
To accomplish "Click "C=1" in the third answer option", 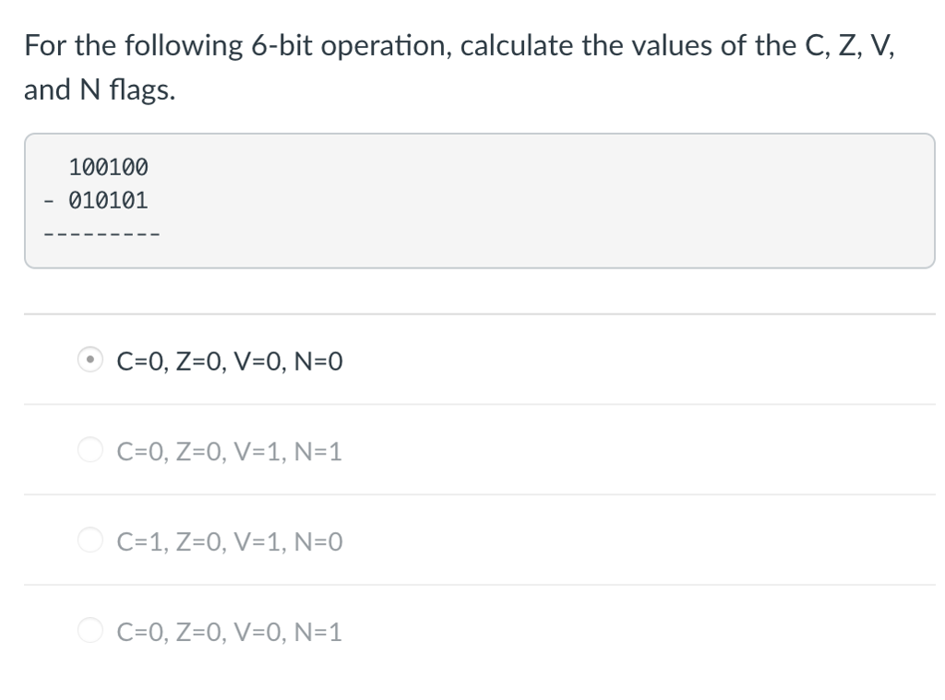I will pos(137,542).
